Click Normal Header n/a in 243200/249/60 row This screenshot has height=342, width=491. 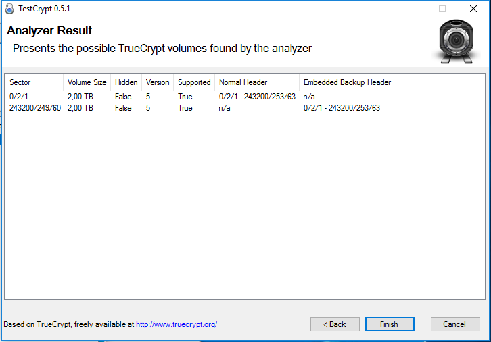(225, 108)
